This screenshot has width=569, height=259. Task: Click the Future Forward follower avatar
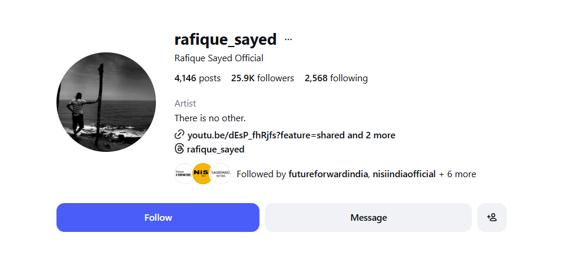(184, 174)
